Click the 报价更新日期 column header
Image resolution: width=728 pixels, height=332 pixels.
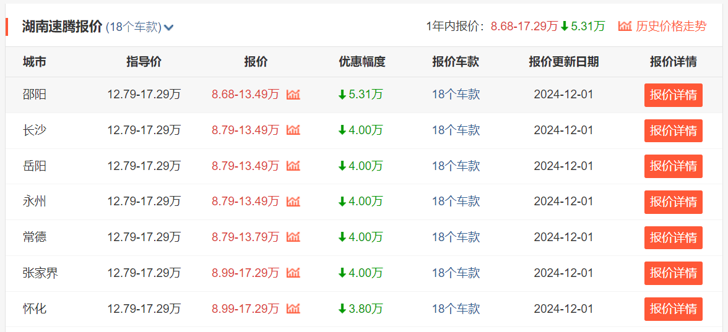[x=563, y=62]
